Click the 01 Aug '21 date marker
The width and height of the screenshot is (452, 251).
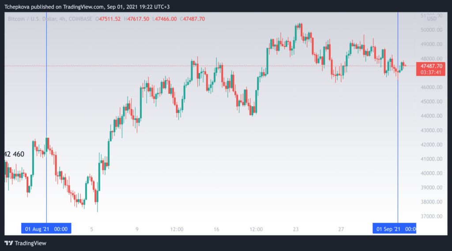coord(46,229)
